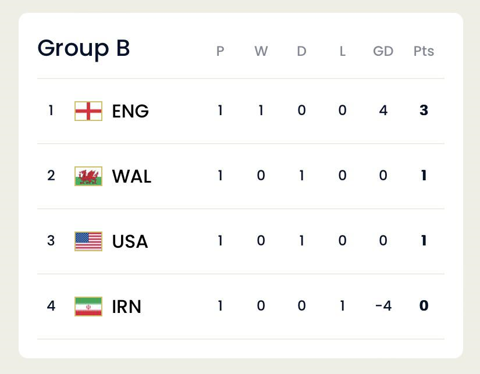Click the D column header
Screen dimensions: 480x374
301,51
